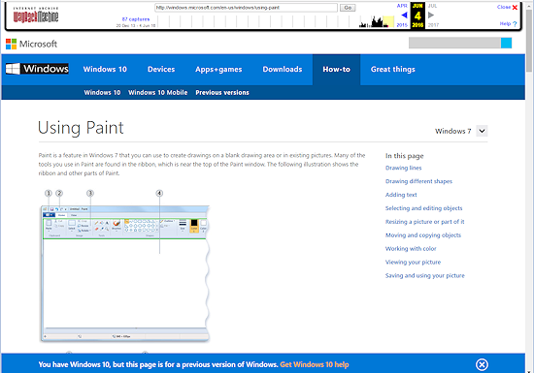
Task: Jump to Selecting and editing objects
Action: pyautogui.click(x=423, y=208)
